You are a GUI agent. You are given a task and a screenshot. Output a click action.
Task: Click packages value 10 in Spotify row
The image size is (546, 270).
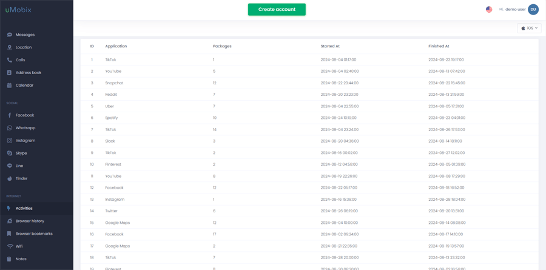(215, 118)
